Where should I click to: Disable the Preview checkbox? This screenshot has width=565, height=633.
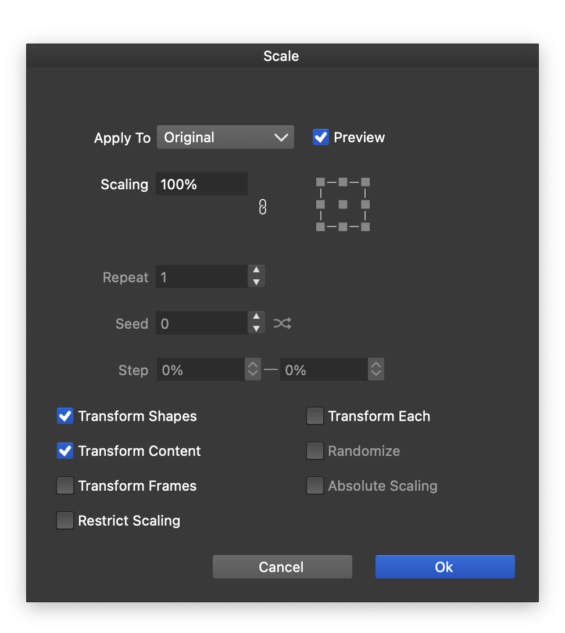point(321,138)
